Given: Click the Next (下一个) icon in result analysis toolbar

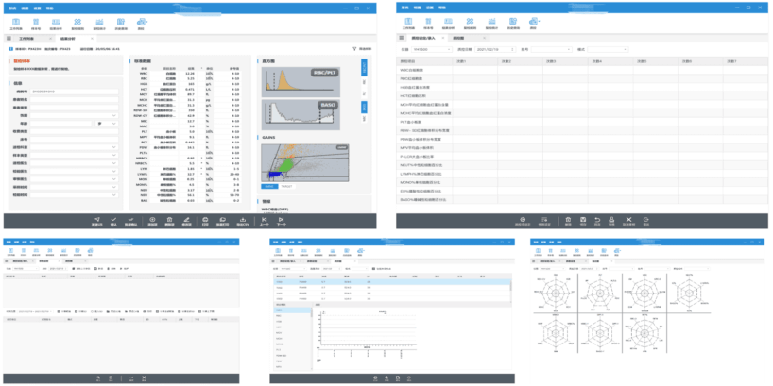Looking at the screenshot, I should click(x=280, y=222).
